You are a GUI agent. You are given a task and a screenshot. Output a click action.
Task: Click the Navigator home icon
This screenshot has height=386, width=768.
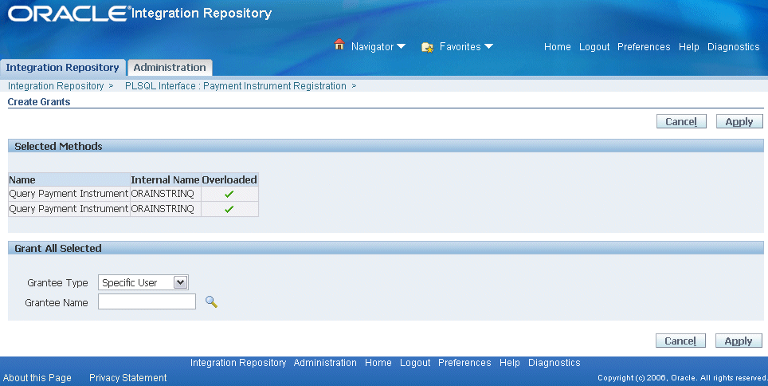click(x=339, y=45)
